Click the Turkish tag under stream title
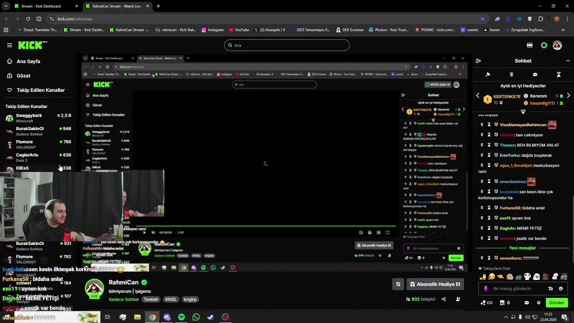The image size is (574, 323). (x=151, y=299)
